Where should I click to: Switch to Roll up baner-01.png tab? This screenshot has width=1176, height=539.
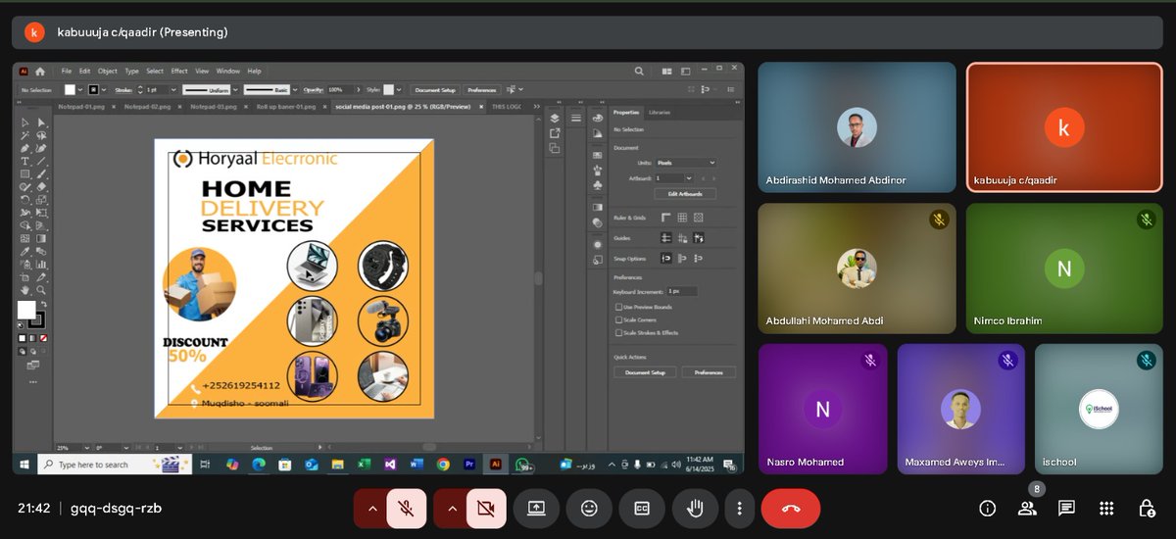click(286, 106)
